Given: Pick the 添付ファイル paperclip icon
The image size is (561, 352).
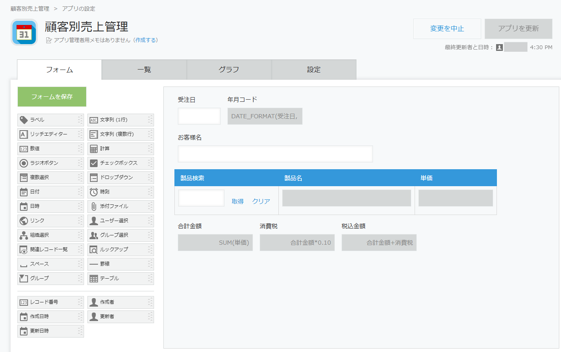Looking at the screenshot, I should pyautogui.click(x=94, y=207).
